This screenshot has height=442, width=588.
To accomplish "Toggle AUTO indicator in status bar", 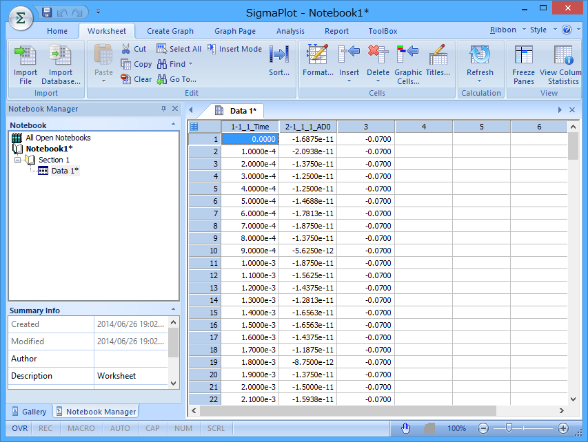I will click(120, 428).
